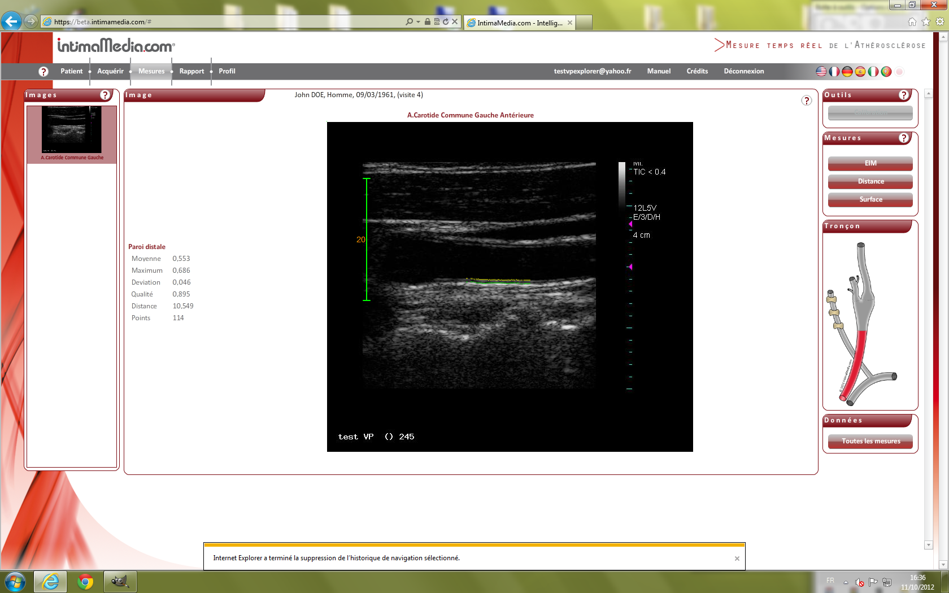Dismiss the Internet Explorer notification bar

pos(737,559)
